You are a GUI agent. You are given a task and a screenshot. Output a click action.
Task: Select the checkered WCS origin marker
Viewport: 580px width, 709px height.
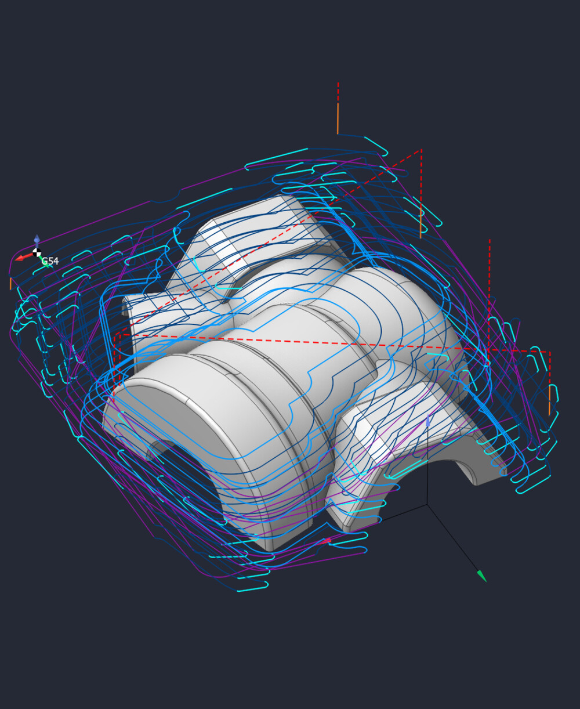(37, 252)
